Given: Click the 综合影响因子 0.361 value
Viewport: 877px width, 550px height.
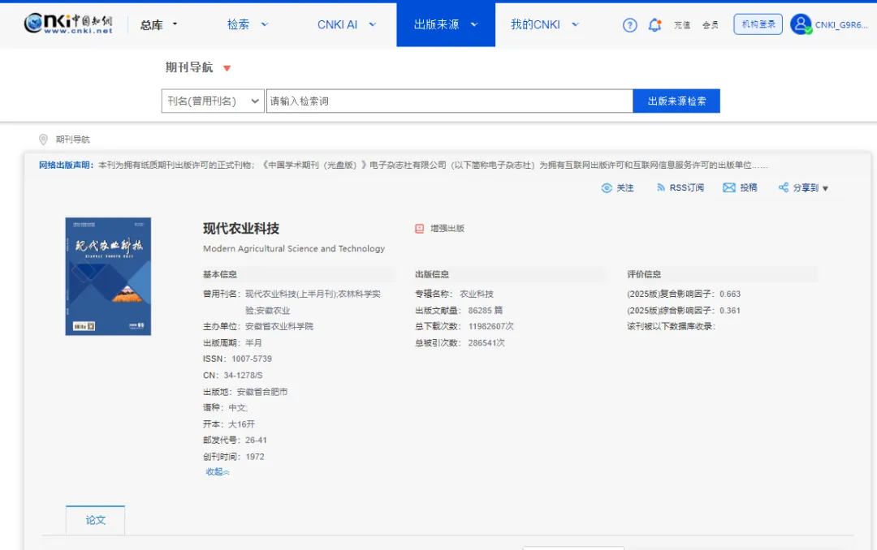Looking at the screenshot, I should coord(730,310).
